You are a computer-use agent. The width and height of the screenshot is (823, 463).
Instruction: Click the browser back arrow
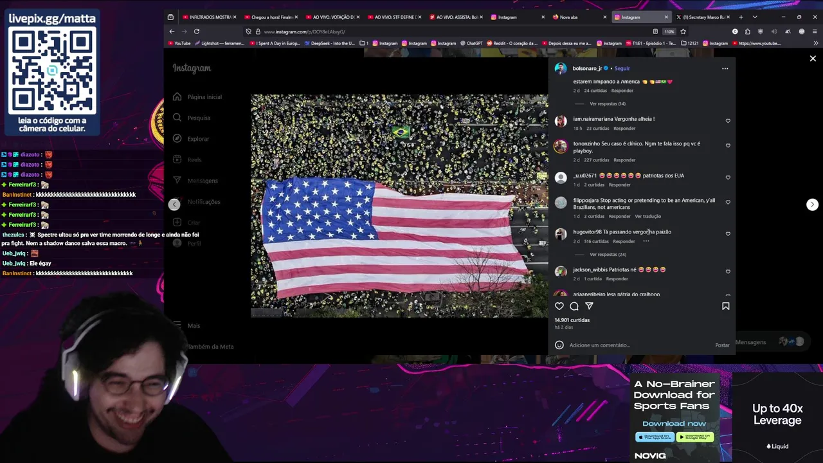click(x=172, y=32)
